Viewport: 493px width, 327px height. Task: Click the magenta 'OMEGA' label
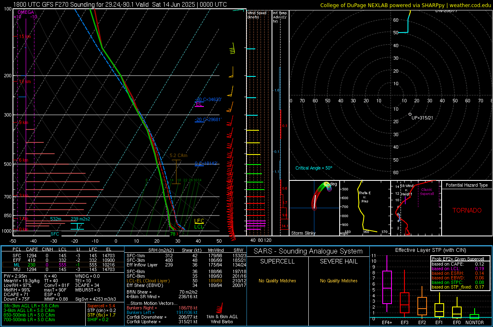pos(26,12)
